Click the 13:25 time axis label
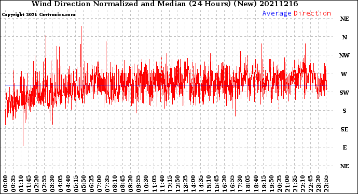This screenshot has height=194, width=358. pos(185,184)
